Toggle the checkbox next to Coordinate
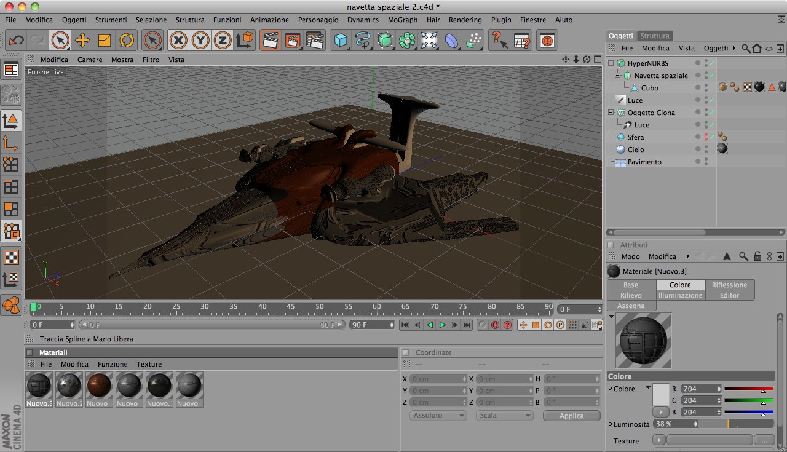787x452 pixels. 406,353
